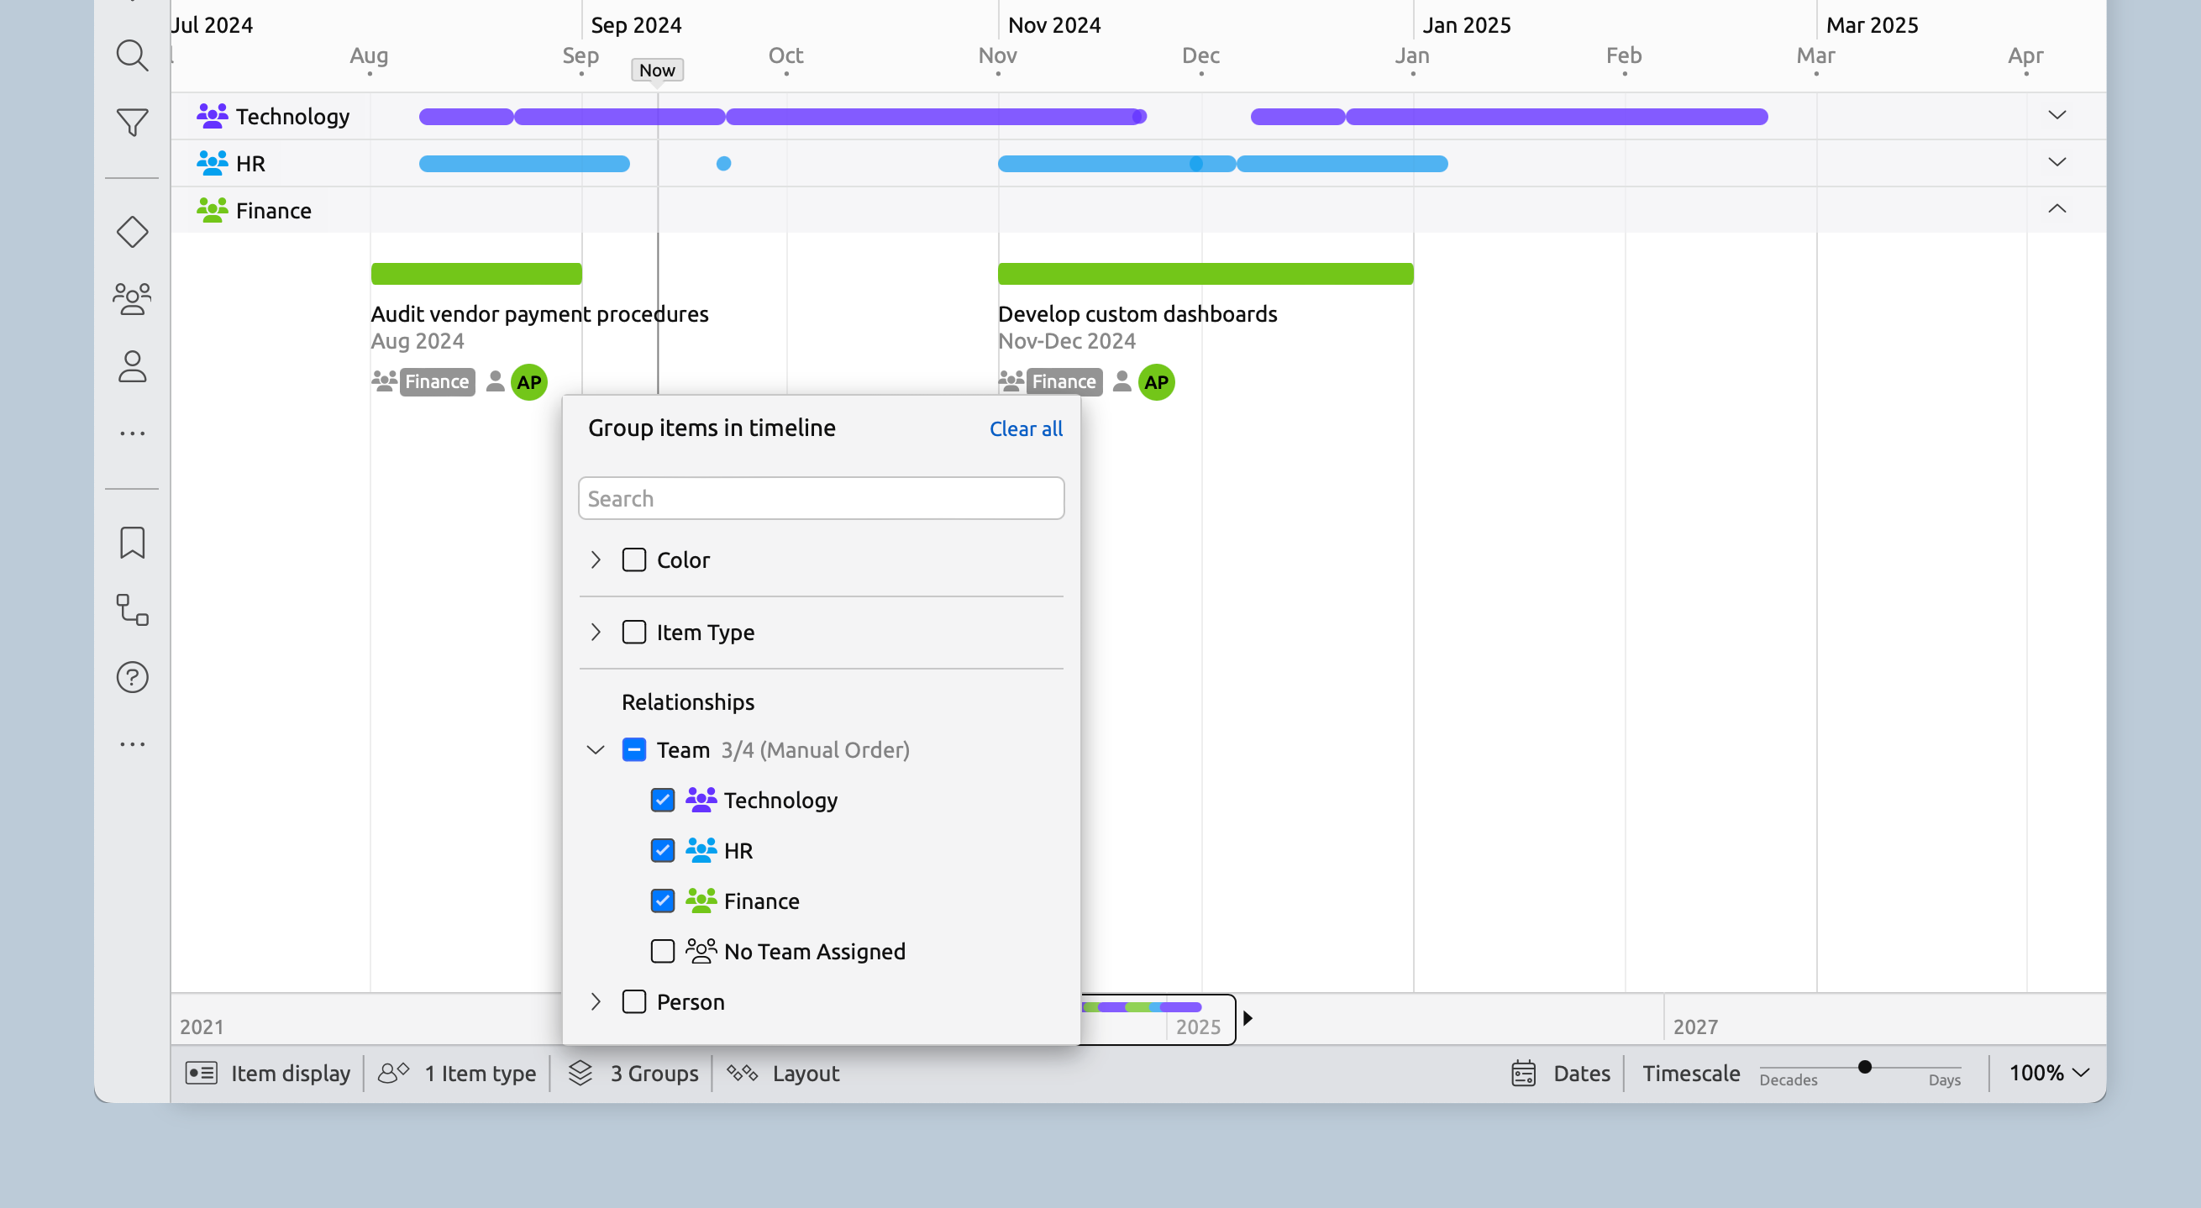
Task: Open the 3 Groups menu
Action: coord(633,1073)
